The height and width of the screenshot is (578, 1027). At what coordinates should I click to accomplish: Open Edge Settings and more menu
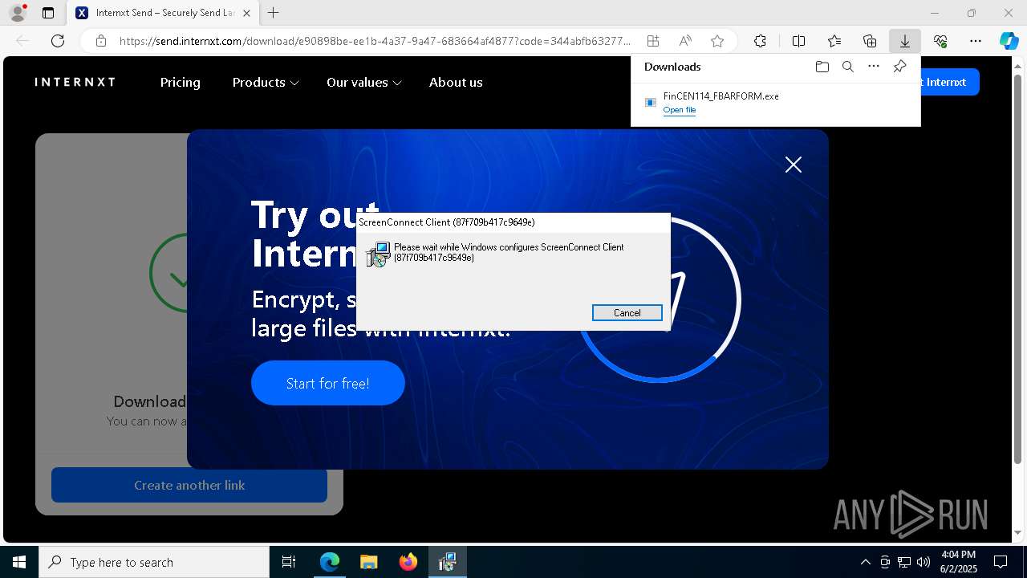[976, 41]
